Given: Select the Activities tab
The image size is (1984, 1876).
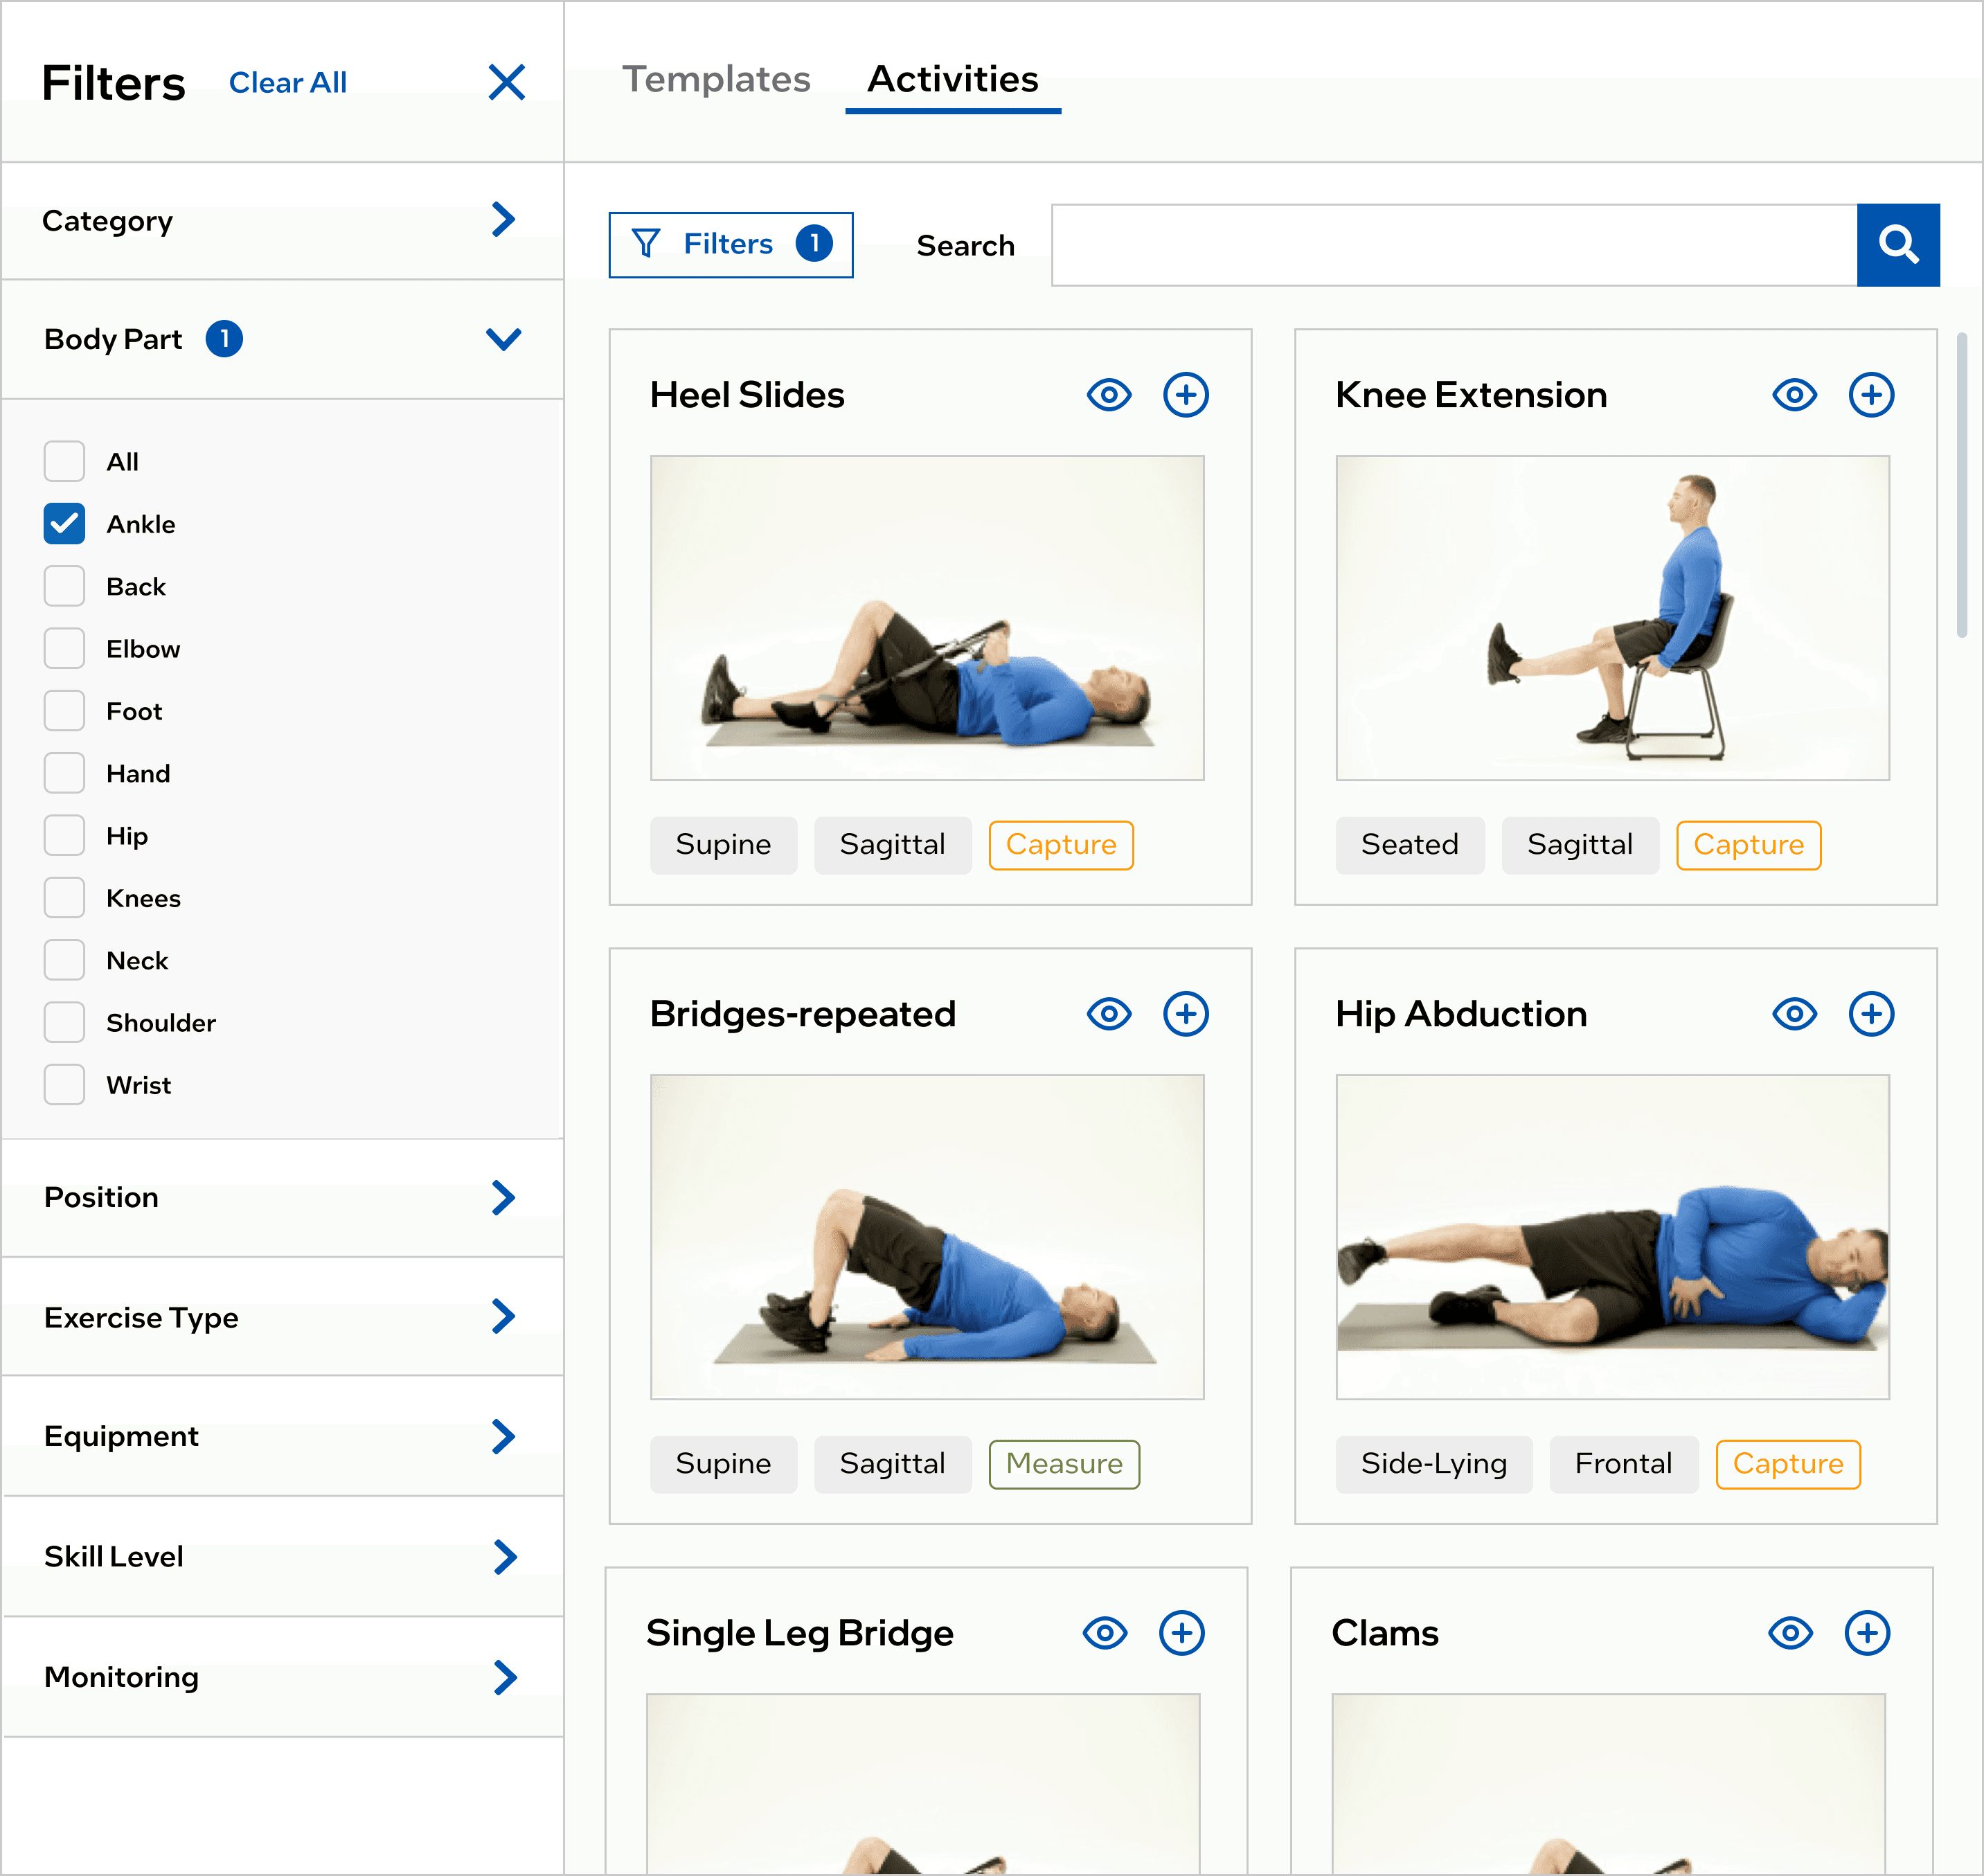Looking at the screenshot, I should [x=952, y=79].
